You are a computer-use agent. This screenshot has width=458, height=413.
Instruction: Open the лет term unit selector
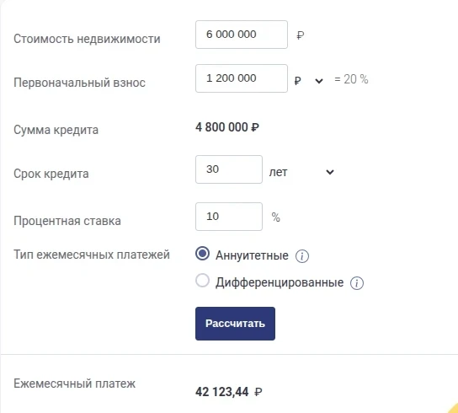pos(301,172)
